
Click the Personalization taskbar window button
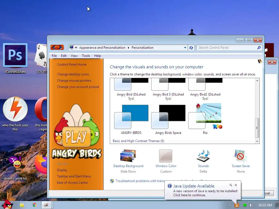point(46,205)
